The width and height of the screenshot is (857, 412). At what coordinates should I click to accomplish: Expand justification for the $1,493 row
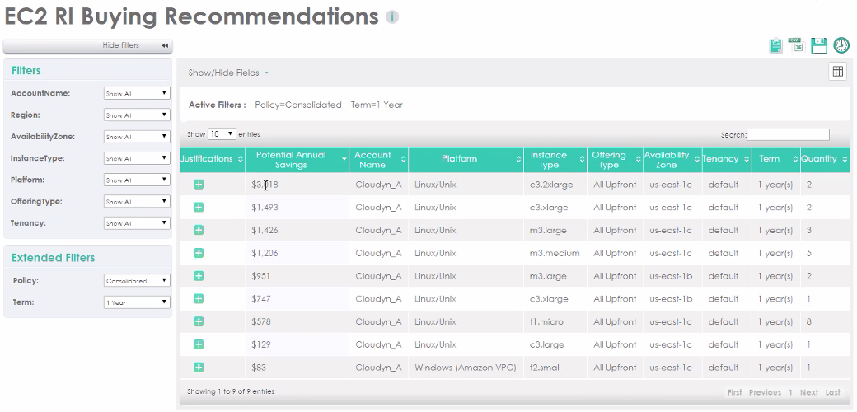point(199,208)
